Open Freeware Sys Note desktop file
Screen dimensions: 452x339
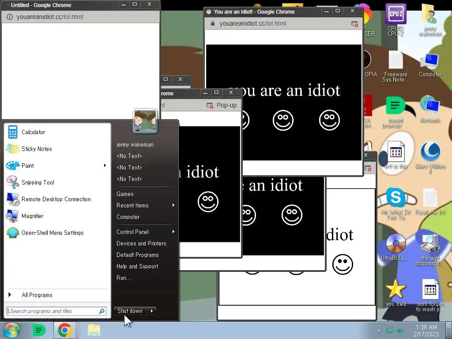click(x=396, y=66)
